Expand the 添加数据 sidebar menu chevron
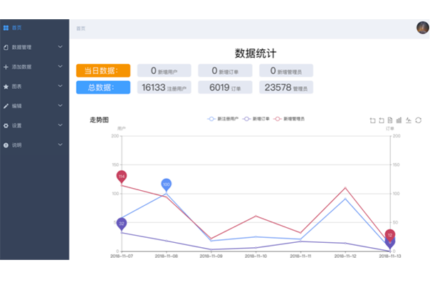This screenshot has height=302, width=430. [x=60, y=66]
